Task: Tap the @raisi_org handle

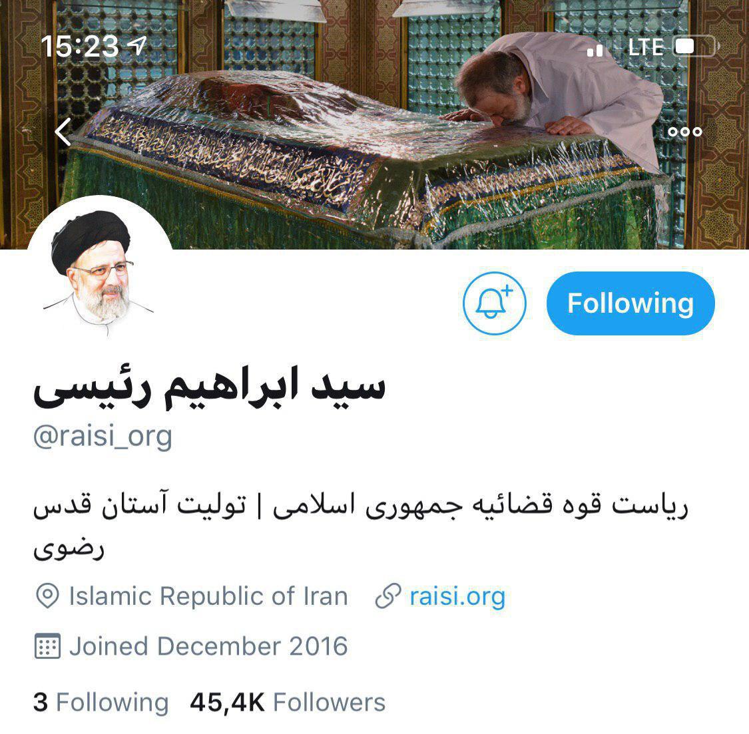Action: [103, 436]
